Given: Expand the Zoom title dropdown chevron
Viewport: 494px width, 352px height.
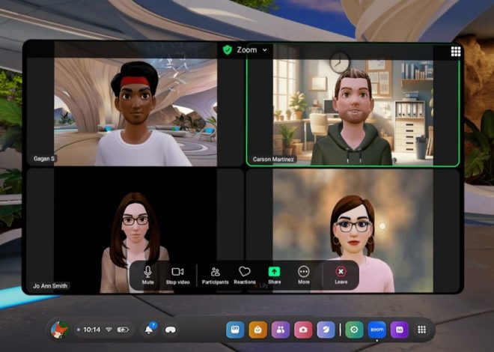Looking at the screenshot, I should point(265,50).
